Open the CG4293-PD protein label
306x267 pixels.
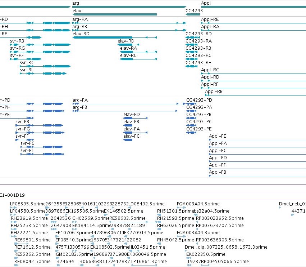point(199,100)
